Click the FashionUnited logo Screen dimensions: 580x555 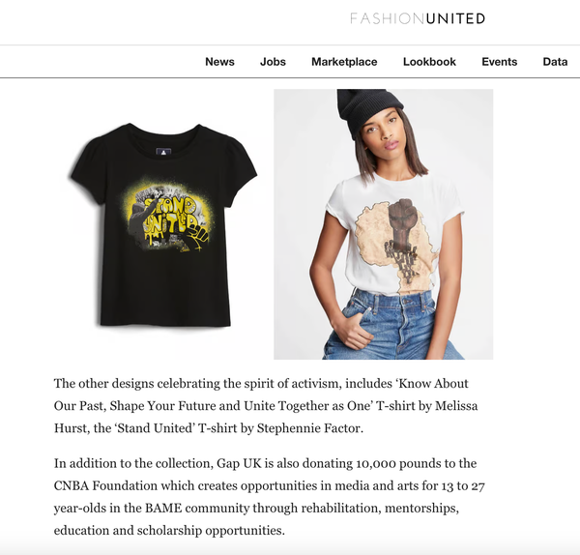coord(418,18)
